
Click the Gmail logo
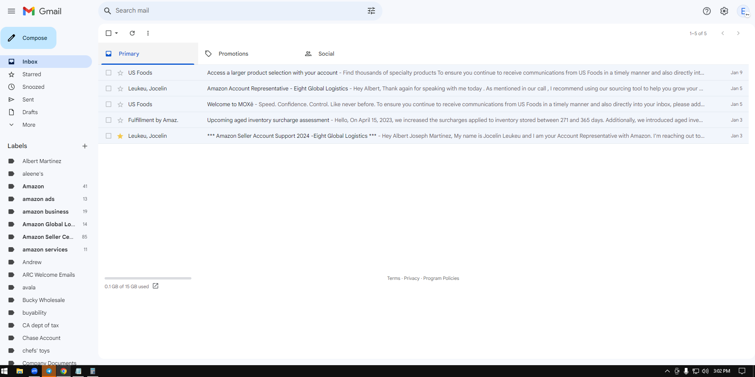tap(42, 11)
